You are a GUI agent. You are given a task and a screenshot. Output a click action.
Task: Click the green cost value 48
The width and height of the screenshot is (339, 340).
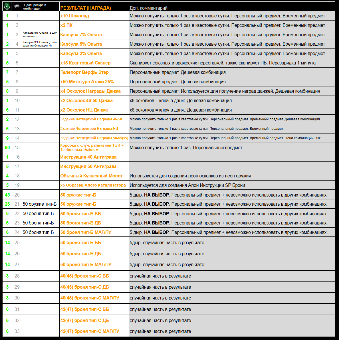tap(7, 195)
